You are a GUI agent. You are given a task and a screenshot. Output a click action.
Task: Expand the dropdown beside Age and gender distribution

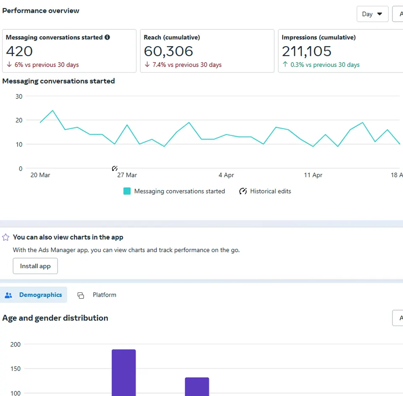(398, 318)
